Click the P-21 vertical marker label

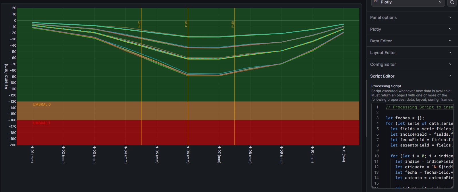tap(186, 24)
